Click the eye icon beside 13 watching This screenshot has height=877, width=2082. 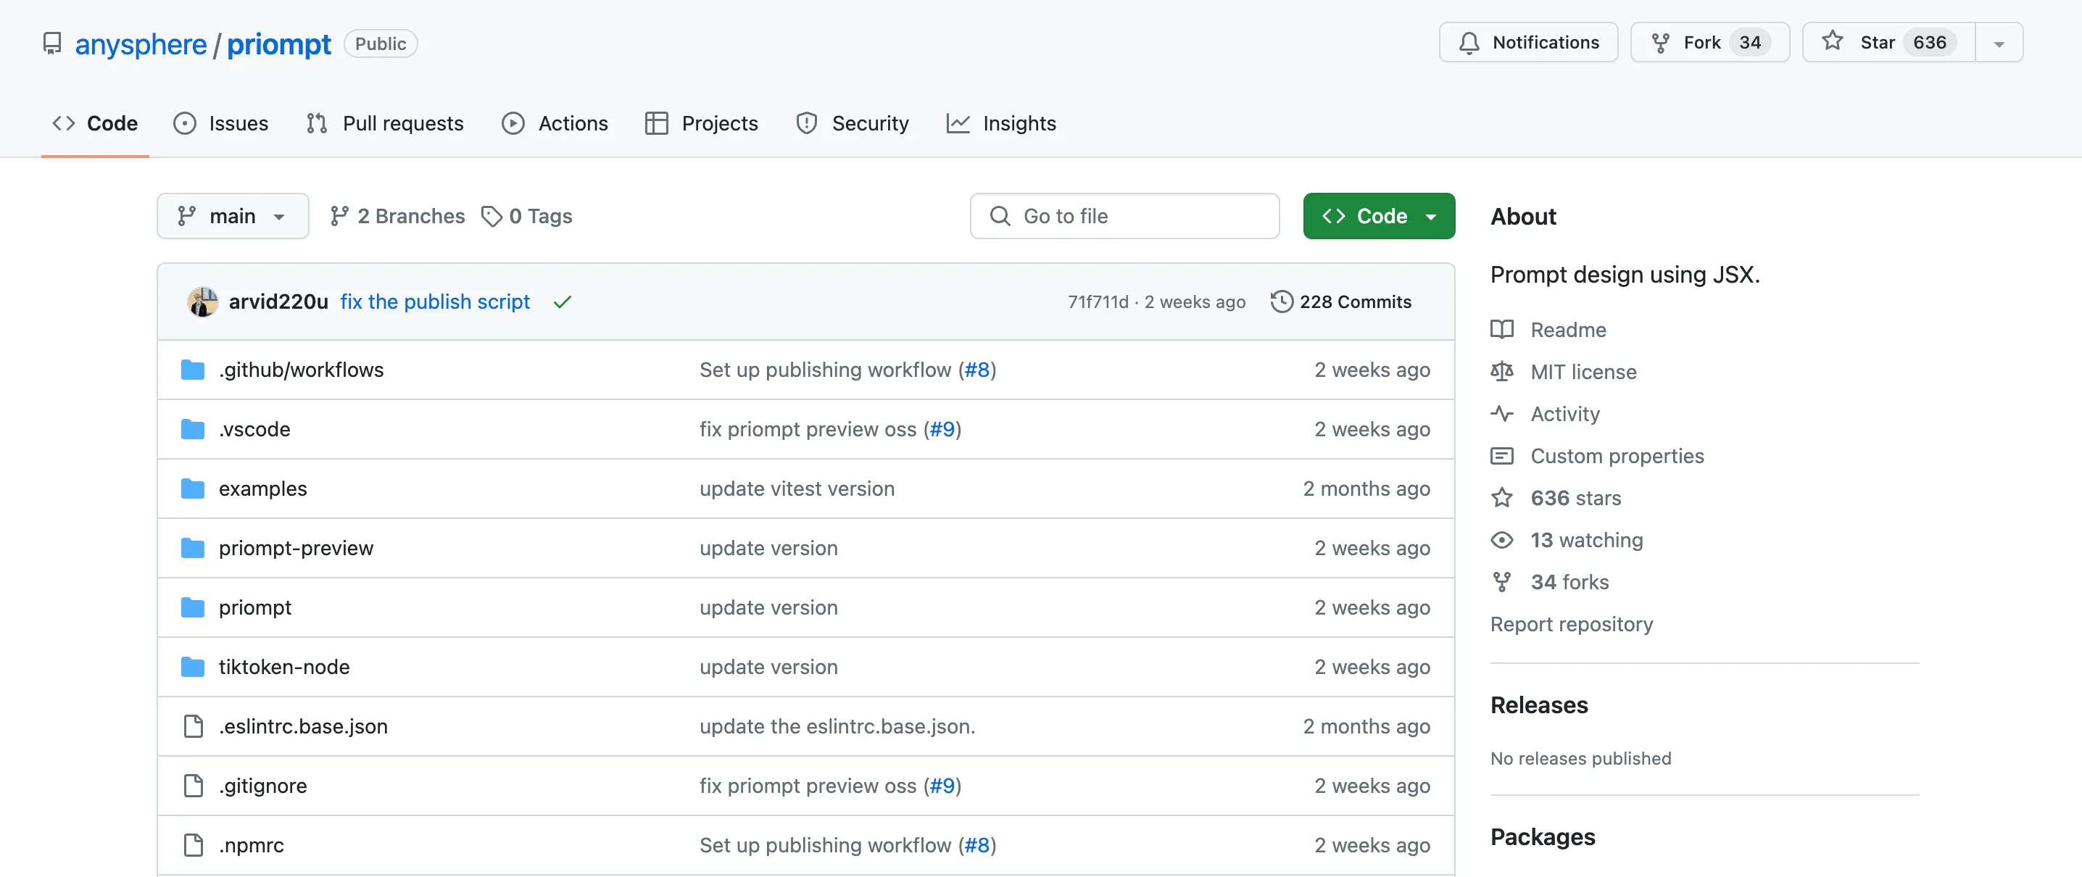click(x=1501, y=539)
